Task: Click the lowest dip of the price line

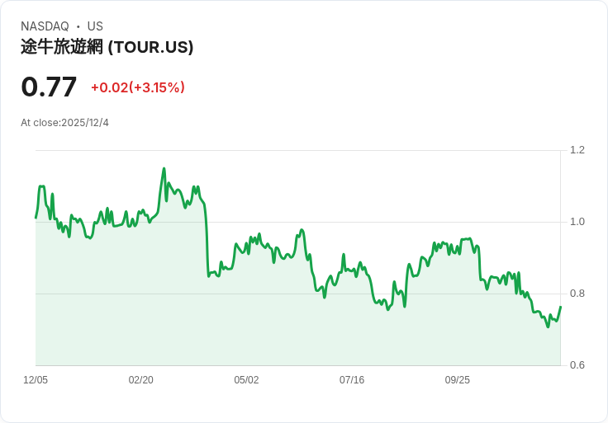Action: tap(548, 327)
